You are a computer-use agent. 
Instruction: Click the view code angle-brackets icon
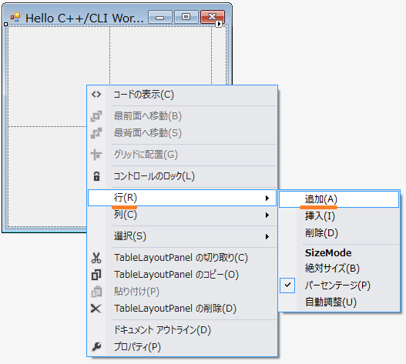96,95
